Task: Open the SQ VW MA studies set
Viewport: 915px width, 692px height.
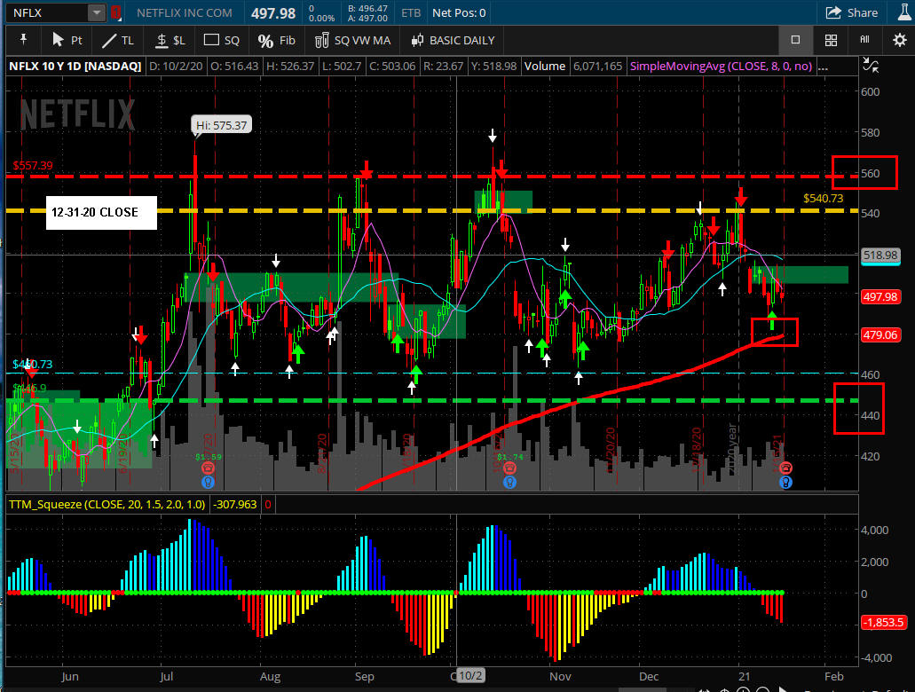Action: [x=352, y=40]
